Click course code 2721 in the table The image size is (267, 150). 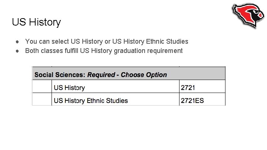click(188, 88)
